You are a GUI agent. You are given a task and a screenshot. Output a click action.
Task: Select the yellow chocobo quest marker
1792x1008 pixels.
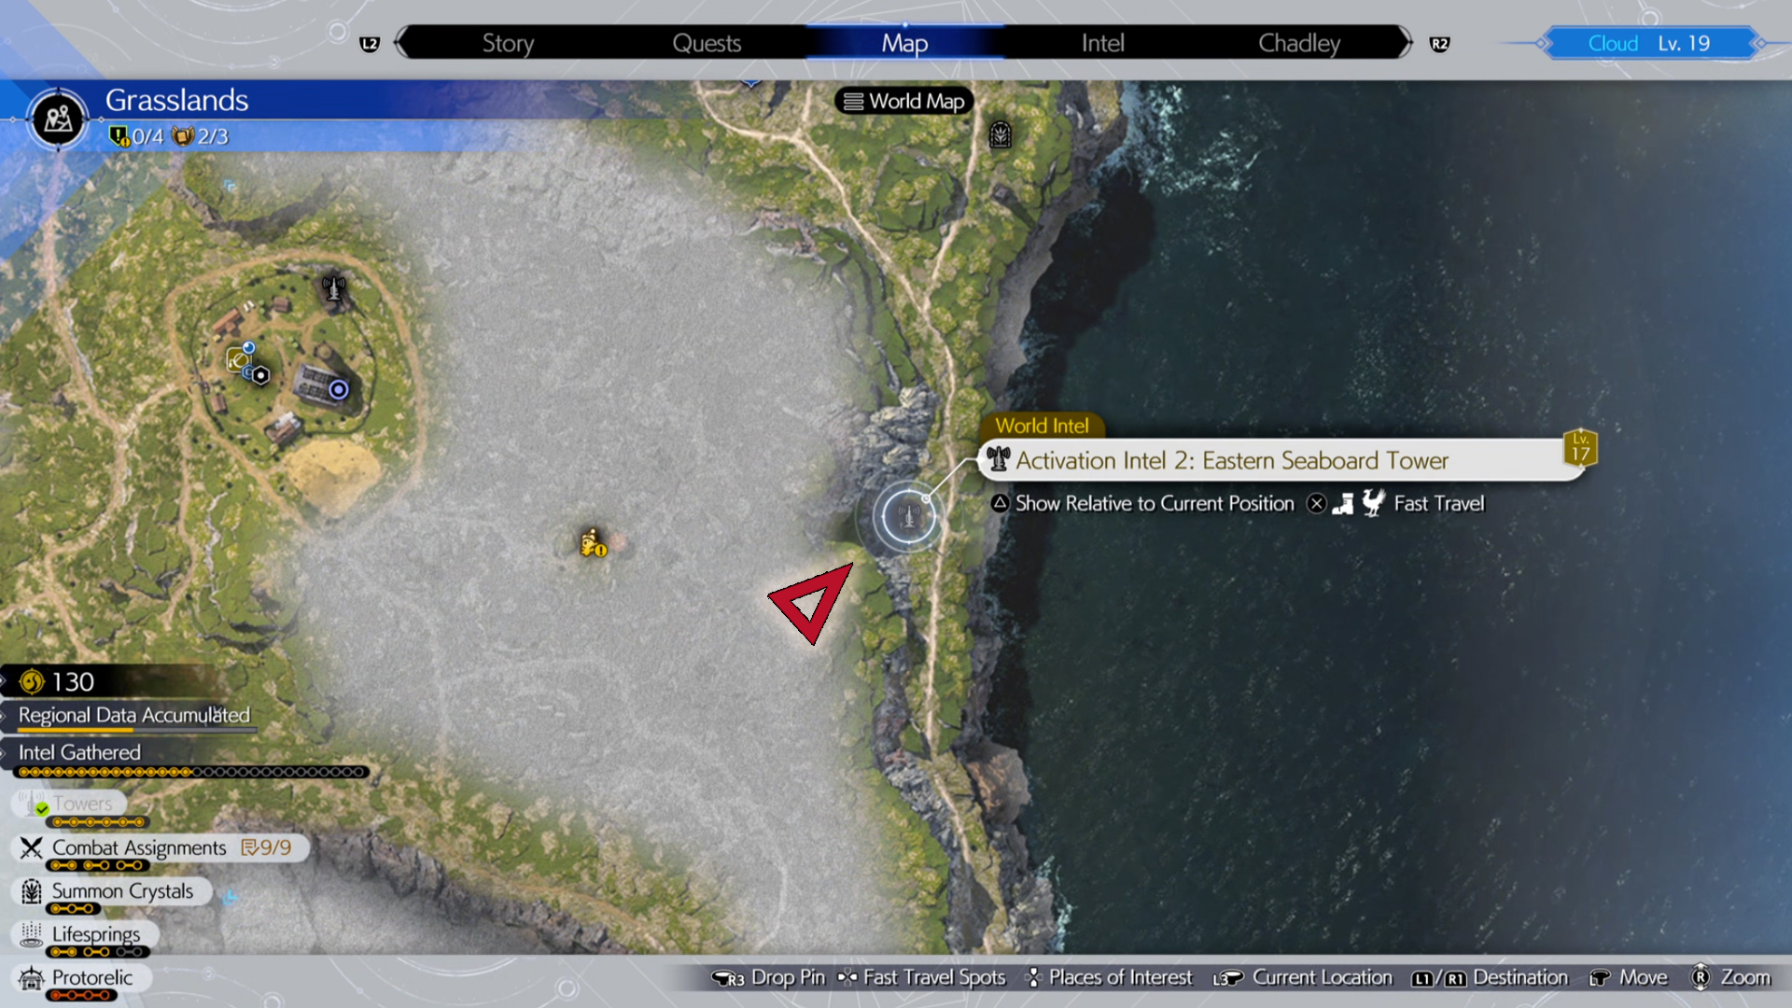(x=593, y=542)
